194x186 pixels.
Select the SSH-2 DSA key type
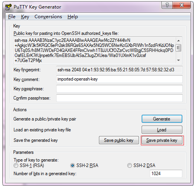pos(130,165)
